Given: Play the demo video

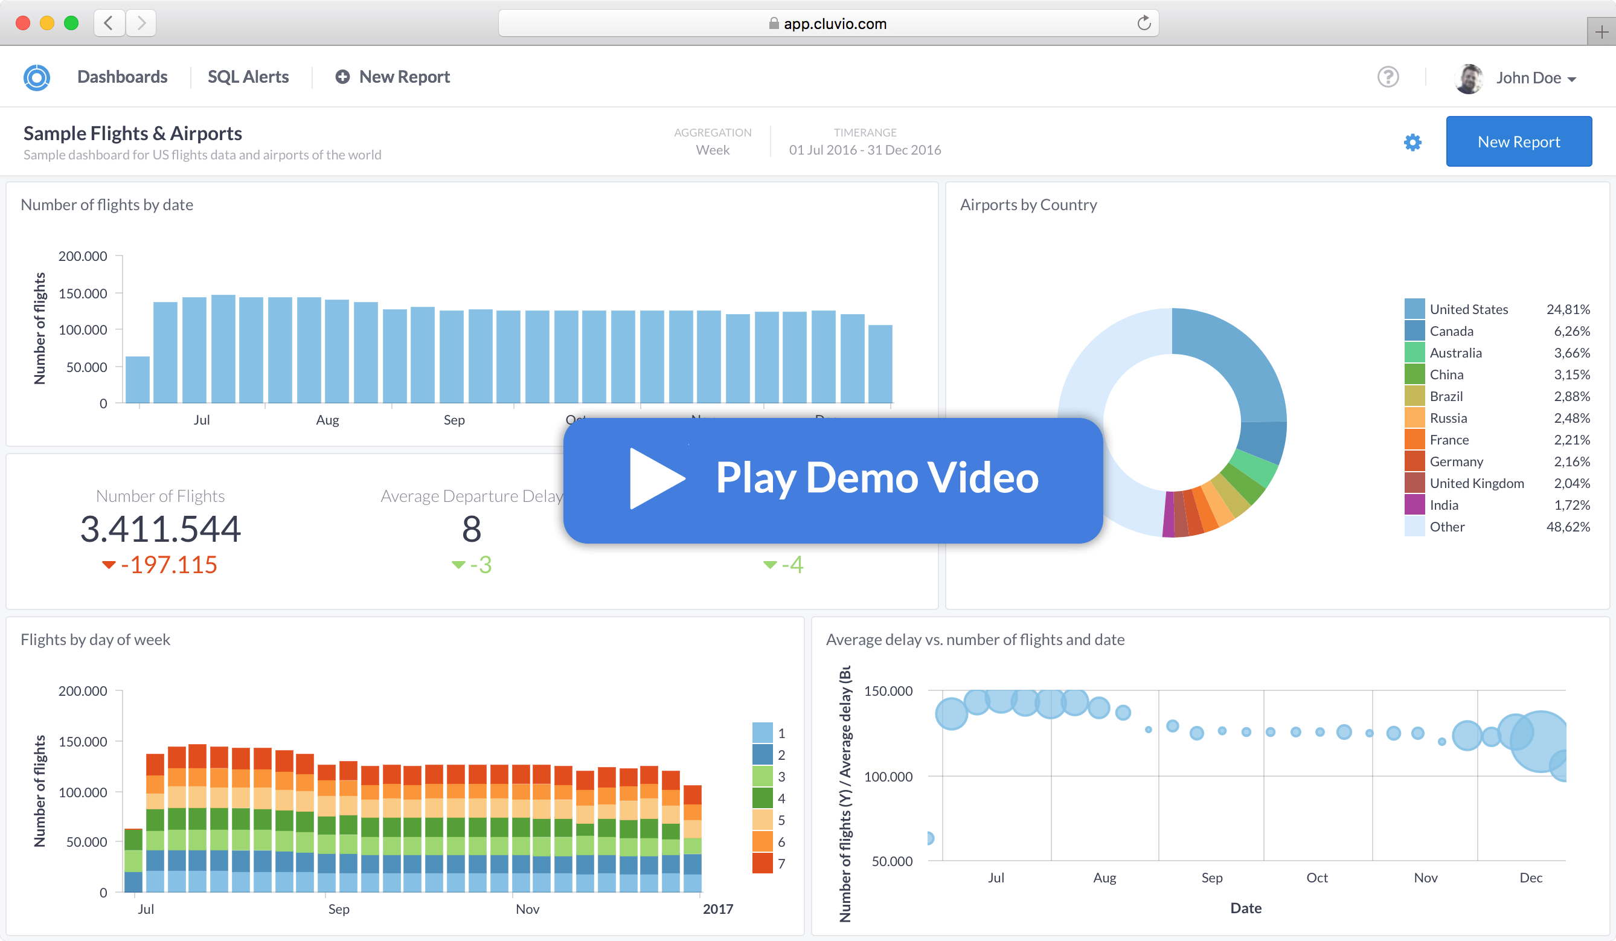Looking at the screenshot, I should click(832, 479).
